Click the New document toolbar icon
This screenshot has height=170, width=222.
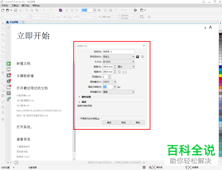tap(3, 10)
